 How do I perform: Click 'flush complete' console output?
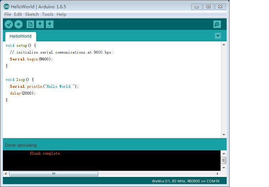click(45, 153)
